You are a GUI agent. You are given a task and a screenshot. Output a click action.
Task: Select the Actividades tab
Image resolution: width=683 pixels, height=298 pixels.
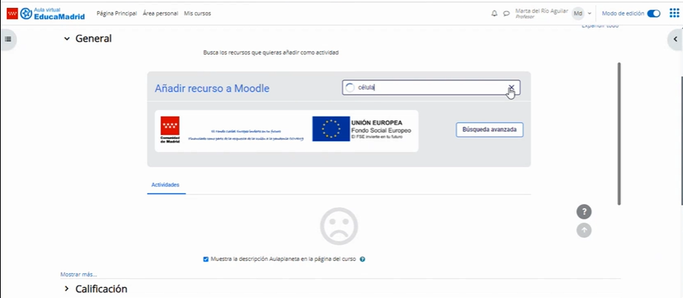click(x=166, y=186)
